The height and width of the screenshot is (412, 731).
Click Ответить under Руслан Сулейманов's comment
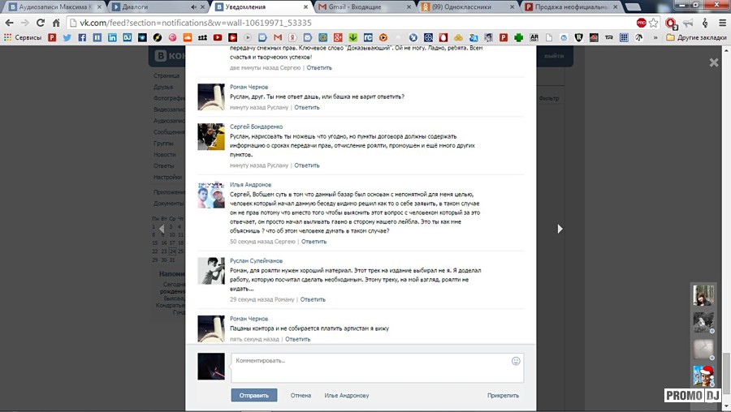(313, 299)
